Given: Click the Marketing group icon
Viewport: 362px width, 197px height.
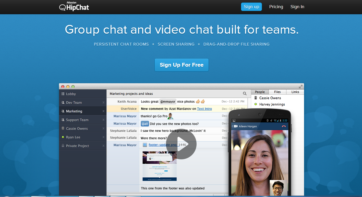Looking at the screenshot, I should tap(63, 111).
